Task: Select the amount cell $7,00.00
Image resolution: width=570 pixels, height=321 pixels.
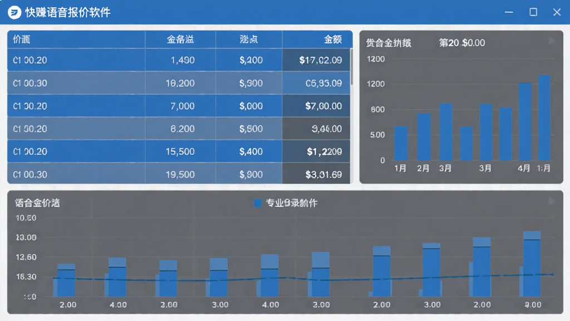Action: (316, 106)
